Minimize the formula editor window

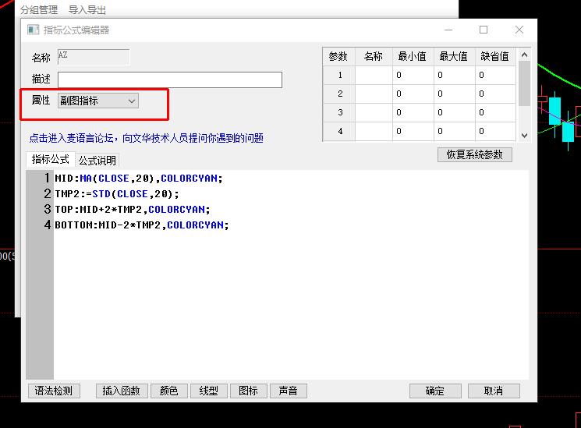coord(448,30)
